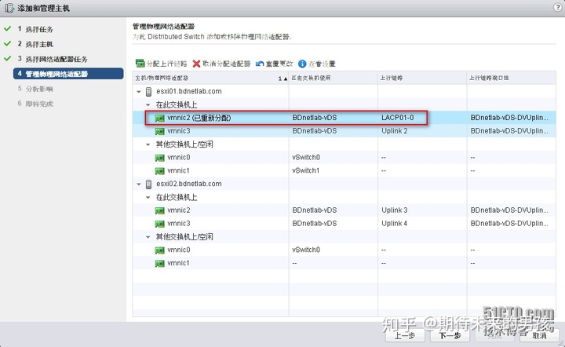Click the NIC icon of vmnic1 on vSwitch1
Image resolution: width=565 pixels, height=347 pixels.
(x=159, y=171)
